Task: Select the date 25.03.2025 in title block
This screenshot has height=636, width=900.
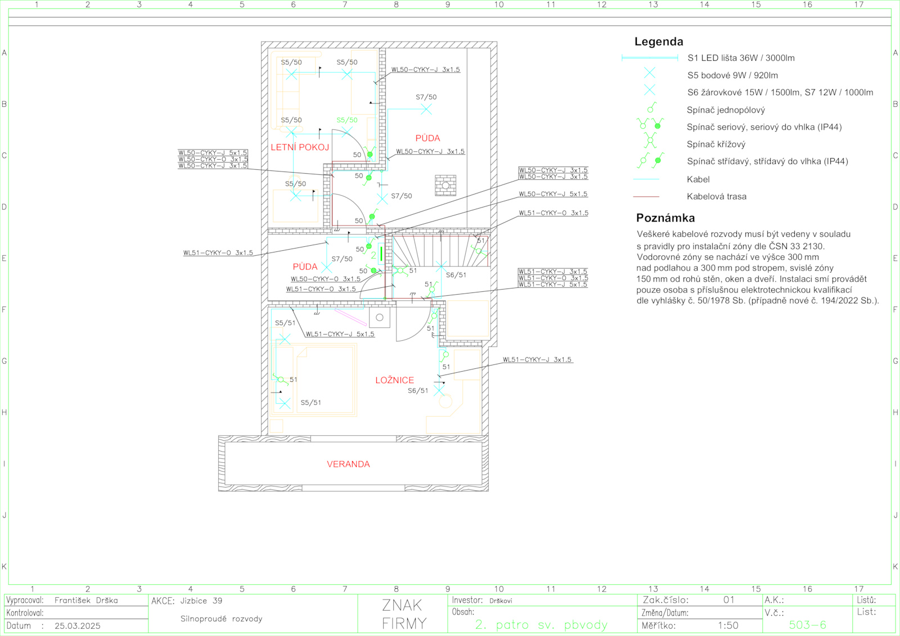Action: pyautogui.click(x=78, y=626)
